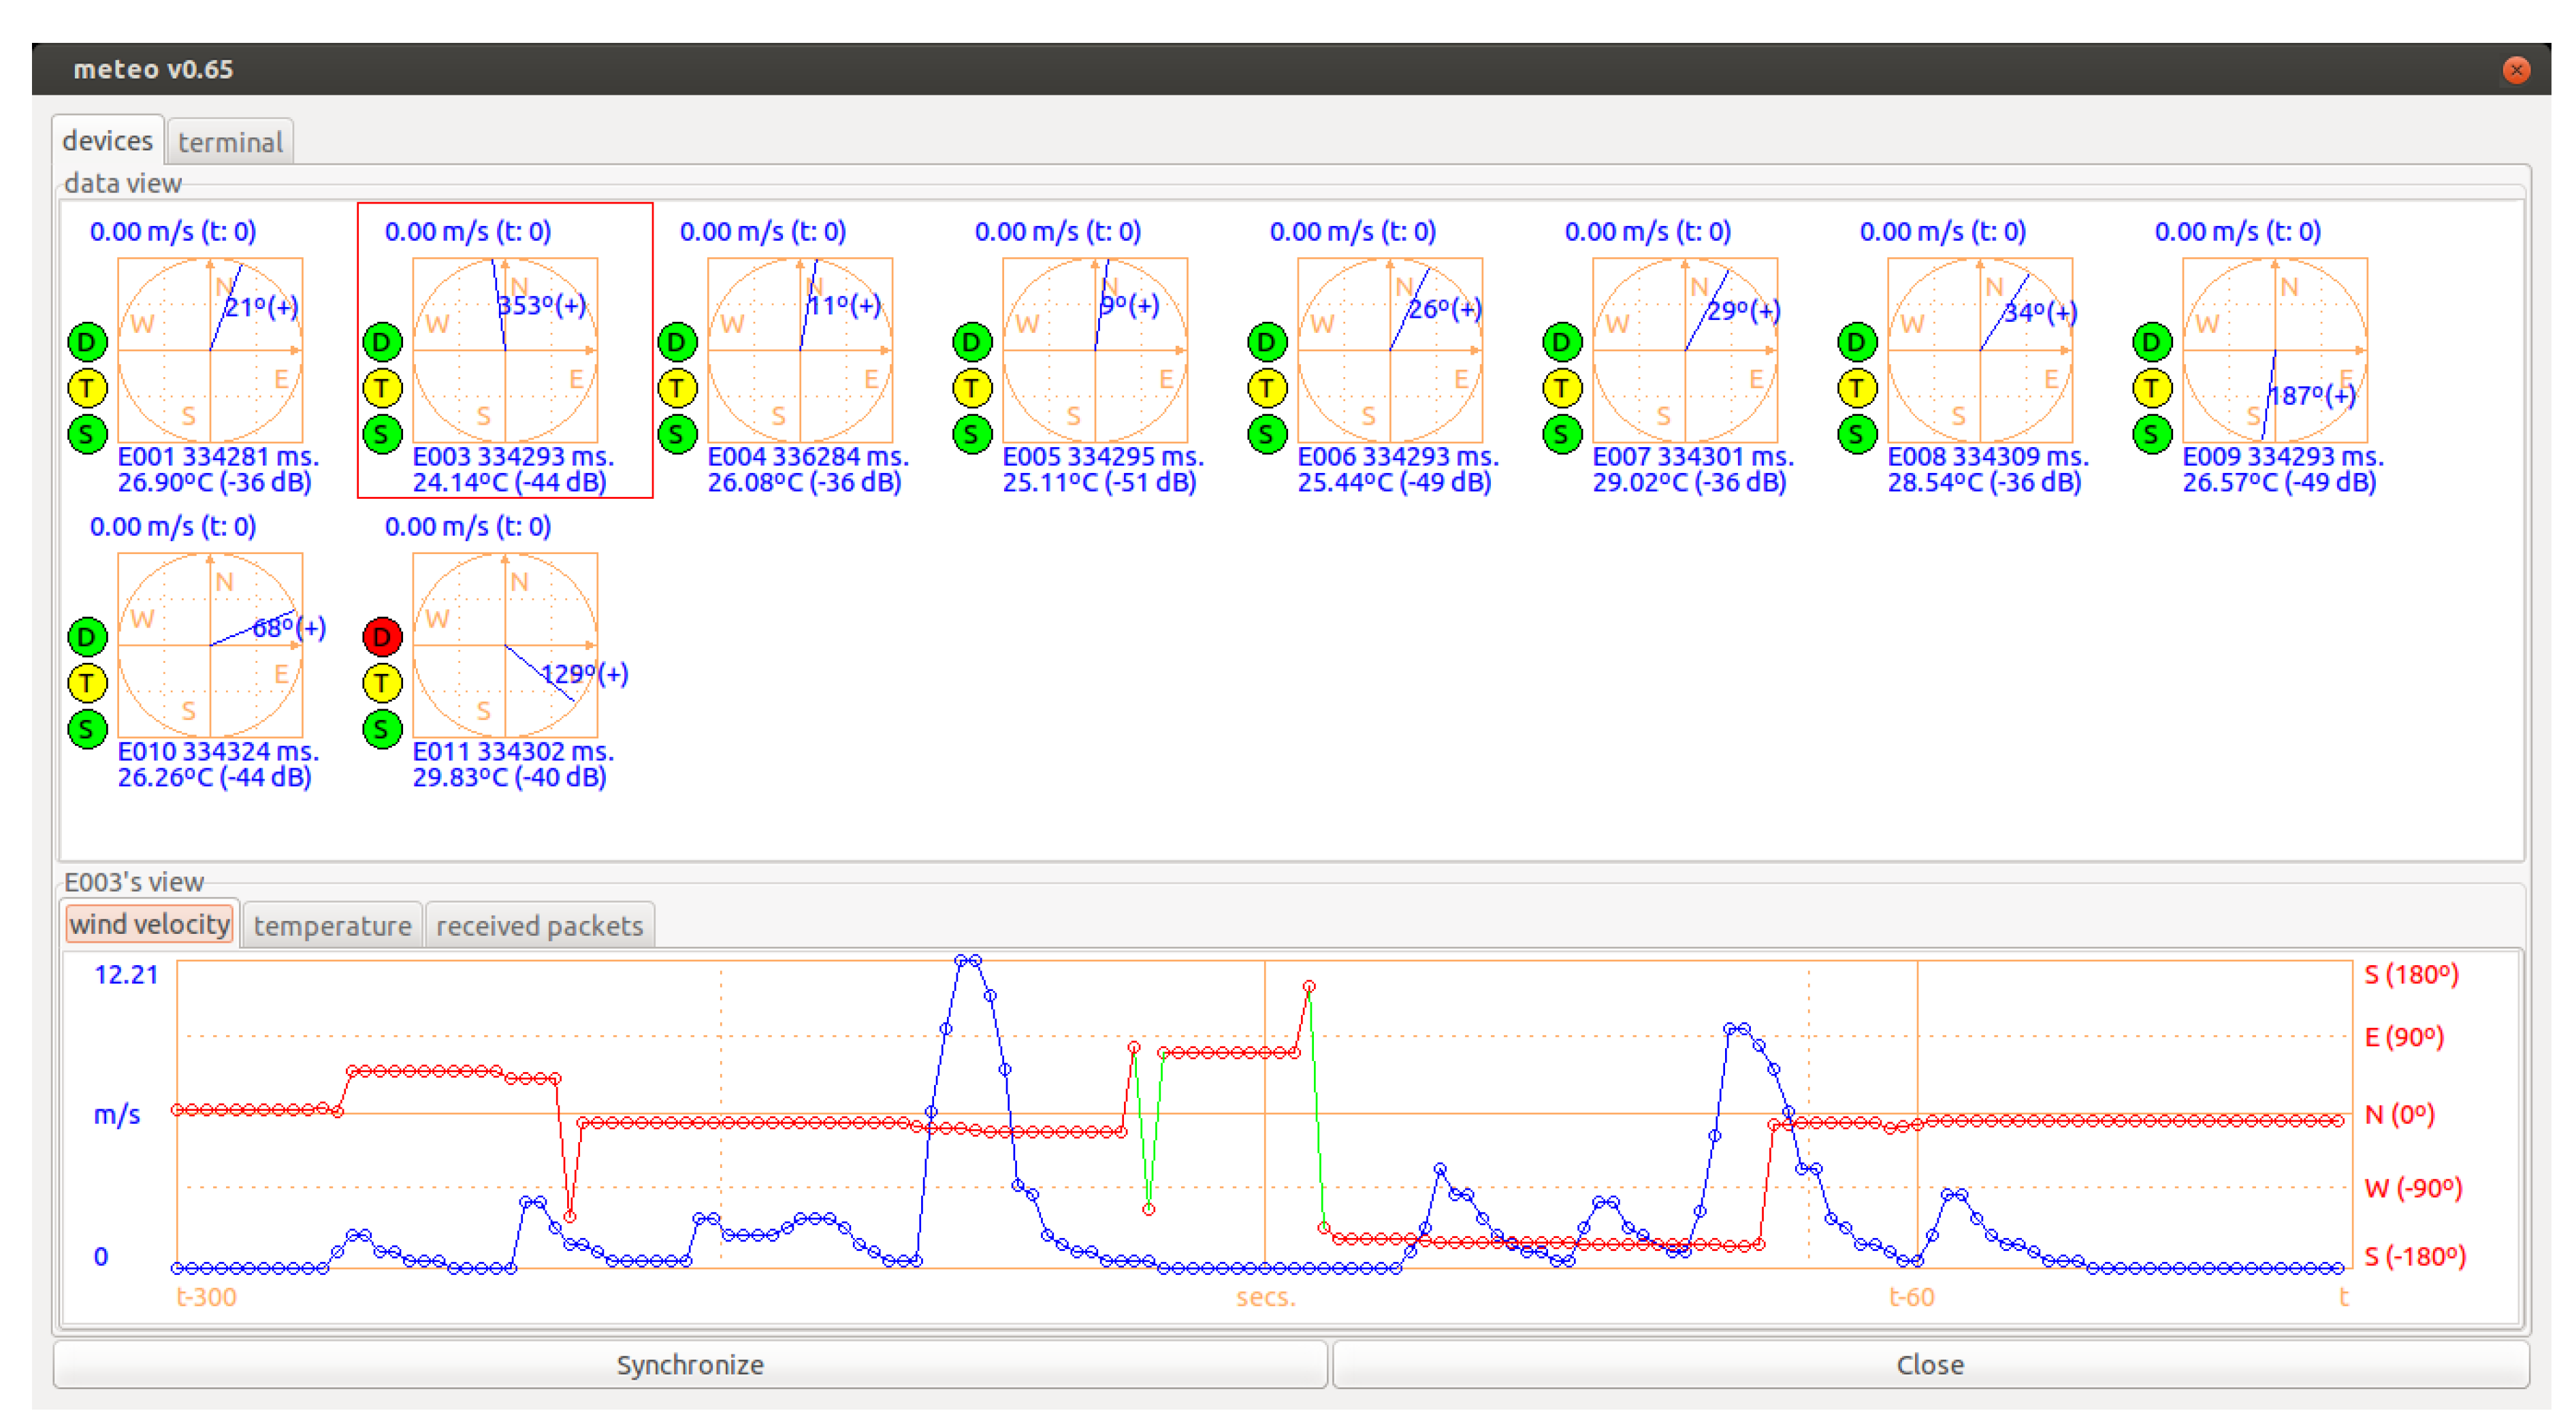Click the green D indicator of E010
The height and width of the screenshot is (1413, 2576).
(87, 636)
